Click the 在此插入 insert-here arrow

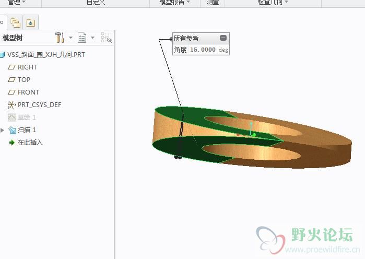pos(11,143)
